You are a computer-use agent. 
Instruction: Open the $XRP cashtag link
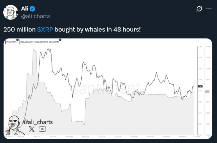point(45,29)
